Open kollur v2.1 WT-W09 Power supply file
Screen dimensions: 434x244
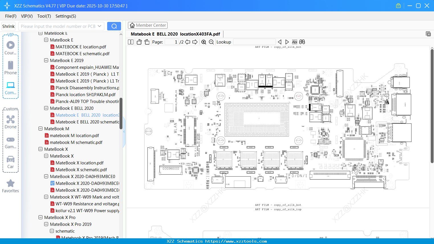tap(87, 211)
